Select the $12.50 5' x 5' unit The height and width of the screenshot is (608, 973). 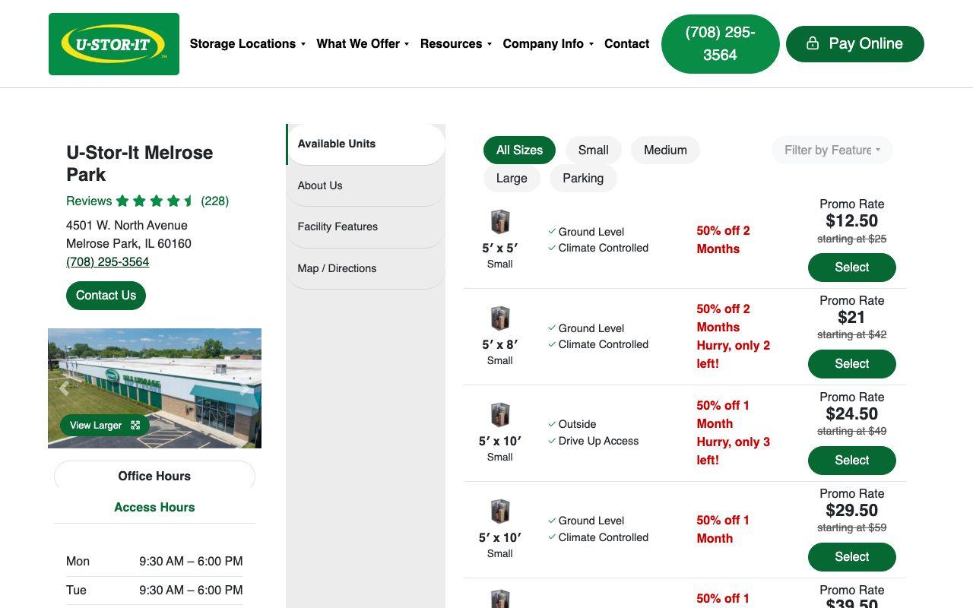851,267
